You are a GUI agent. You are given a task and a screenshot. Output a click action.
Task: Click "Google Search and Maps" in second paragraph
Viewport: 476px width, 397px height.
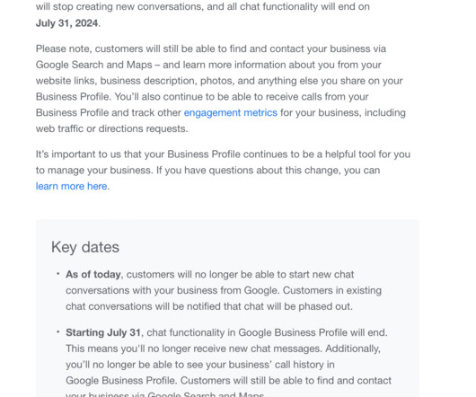(93, 65)
